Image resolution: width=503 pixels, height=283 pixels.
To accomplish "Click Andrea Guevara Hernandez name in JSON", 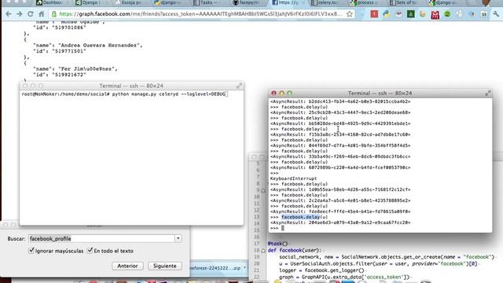I will click(100, 46).
